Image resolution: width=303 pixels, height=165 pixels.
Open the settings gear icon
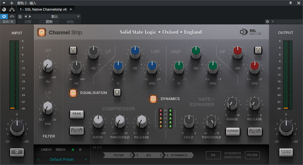[267, 22]
